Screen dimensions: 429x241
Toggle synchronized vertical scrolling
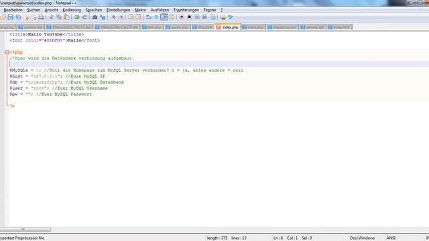[x=131, y=17]
